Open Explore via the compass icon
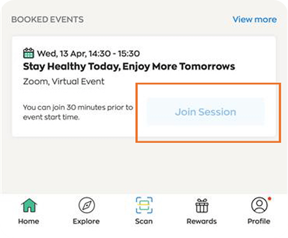The width and height of the screenshot is (288, 238). pos(86,206)
